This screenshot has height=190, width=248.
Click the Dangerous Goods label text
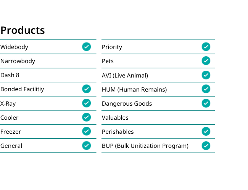point(127,104)
